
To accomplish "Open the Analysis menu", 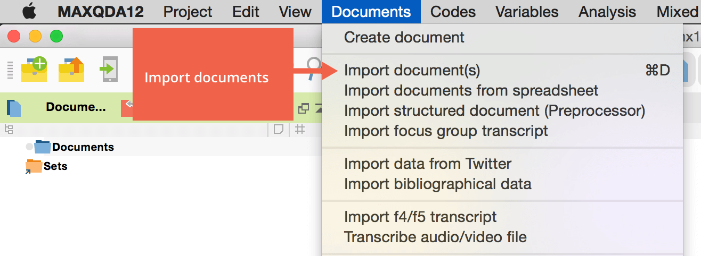I will tap(607, 12).
